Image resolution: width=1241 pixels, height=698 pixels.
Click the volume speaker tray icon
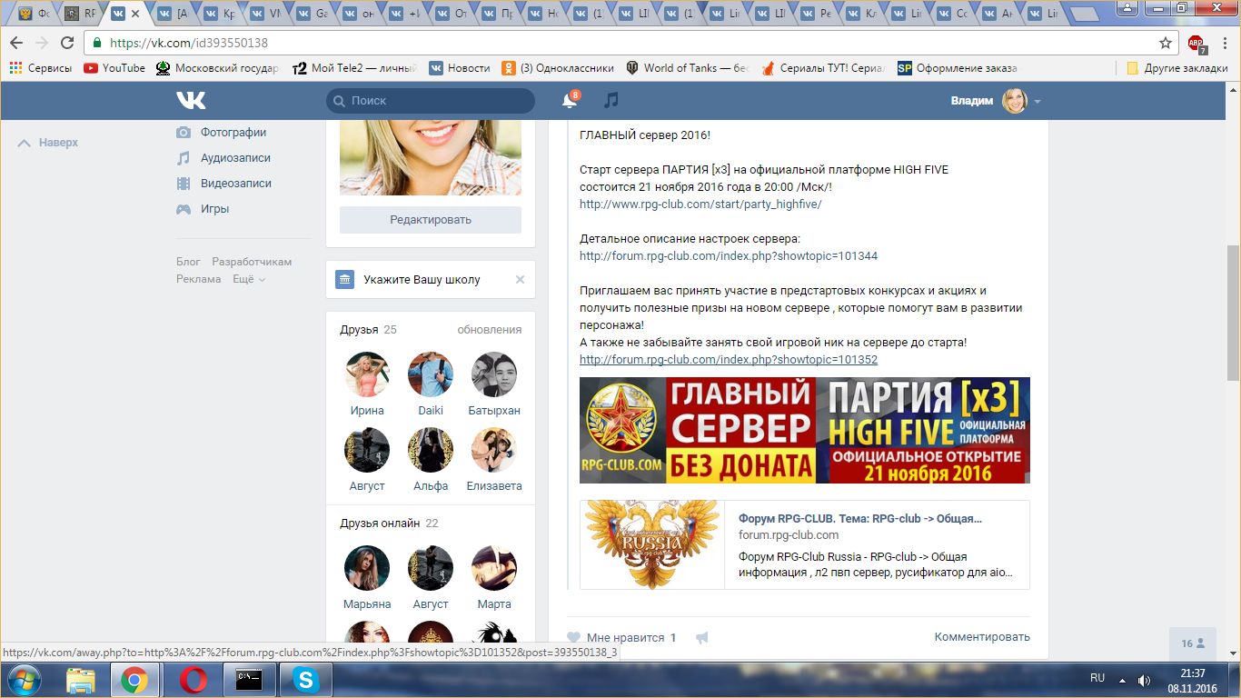pyautogui.click(x=1144, y=680)
